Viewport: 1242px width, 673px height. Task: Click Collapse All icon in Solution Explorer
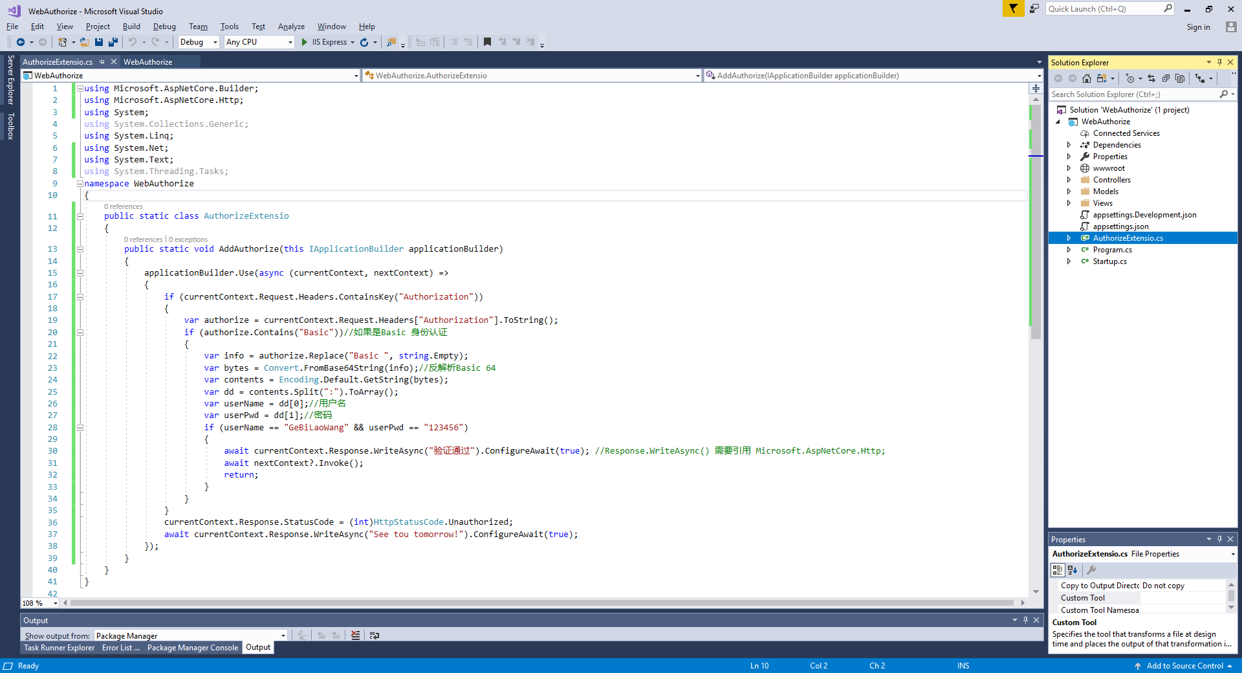[x=1166, y=78]
